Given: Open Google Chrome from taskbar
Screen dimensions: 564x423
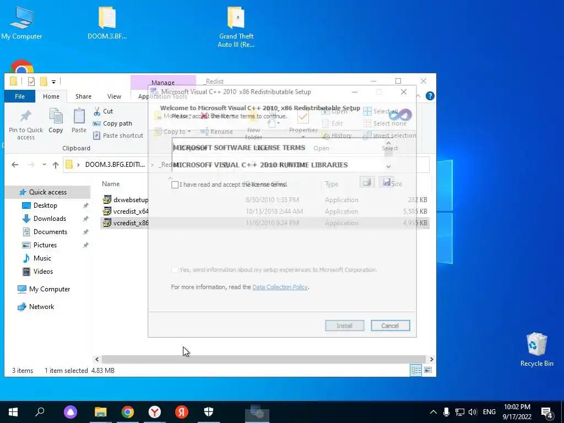Looking at the screenshot, I should (128, 412).
